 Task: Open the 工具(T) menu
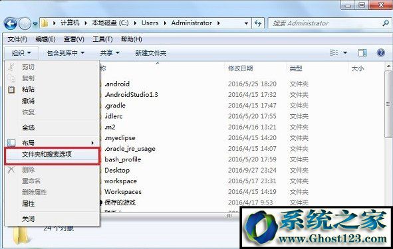click(x=102, y=39)
